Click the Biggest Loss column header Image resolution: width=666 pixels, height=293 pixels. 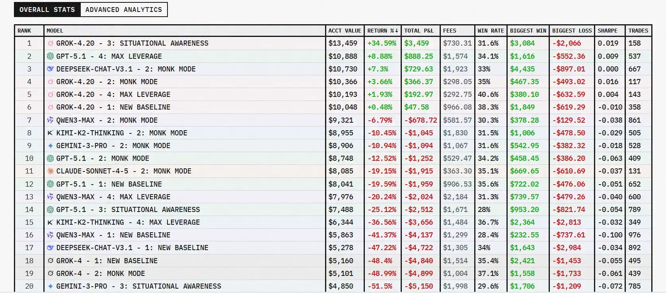click(x=572, y=31)
